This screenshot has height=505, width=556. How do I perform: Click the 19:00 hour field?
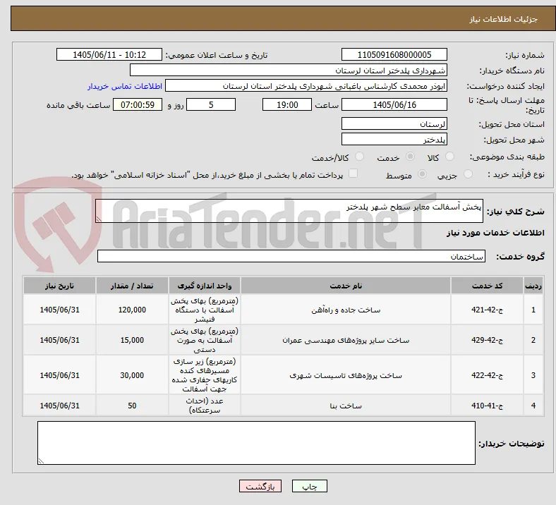point(287,104)
